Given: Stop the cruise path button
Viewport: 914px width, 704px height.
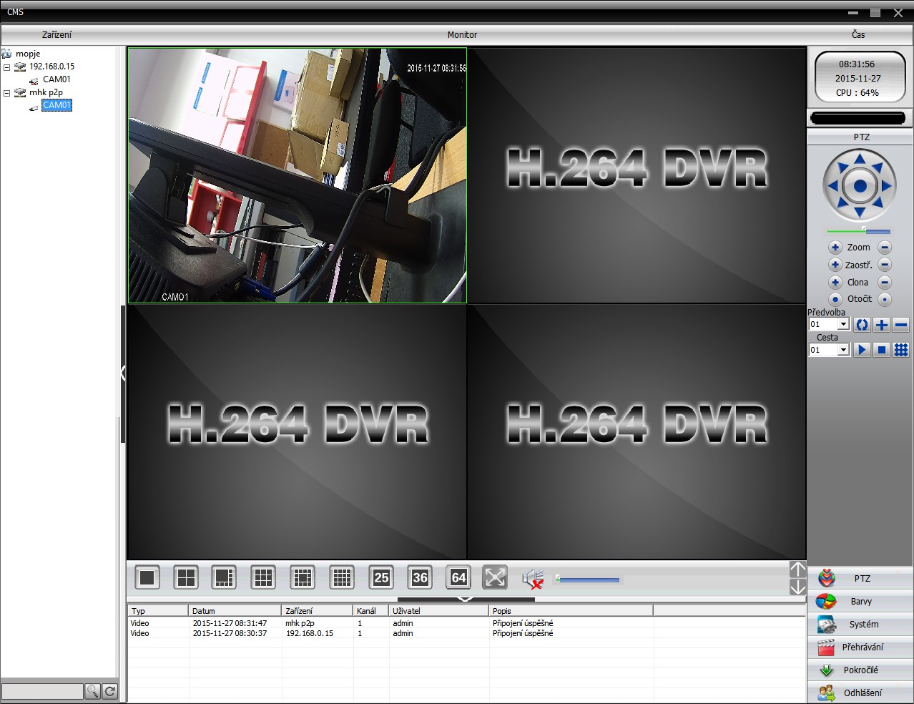Looking at the screenshot, I should [x=882, y=350].
